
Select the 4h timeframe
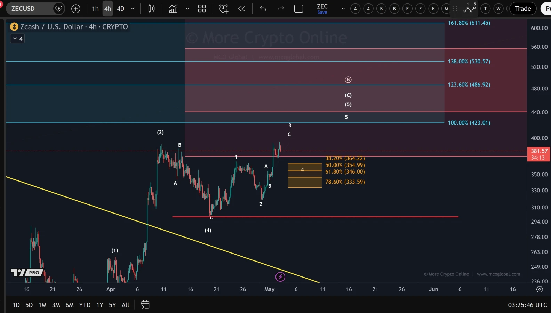pos(108,9)
